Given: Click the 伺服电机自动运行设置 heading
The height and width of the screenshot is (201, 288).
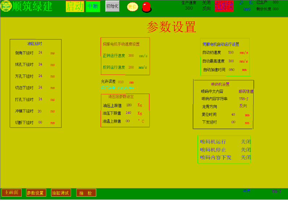Looking at the screenshot, I should [x=221, y=44].
